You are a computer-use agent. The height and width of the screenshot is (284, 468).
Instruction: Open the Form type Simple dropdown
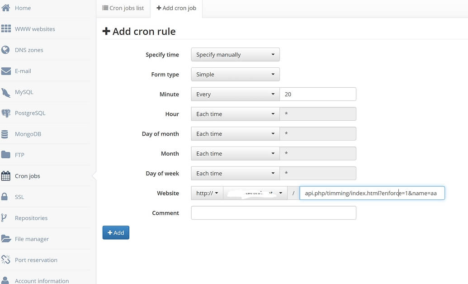pos(235,75)
